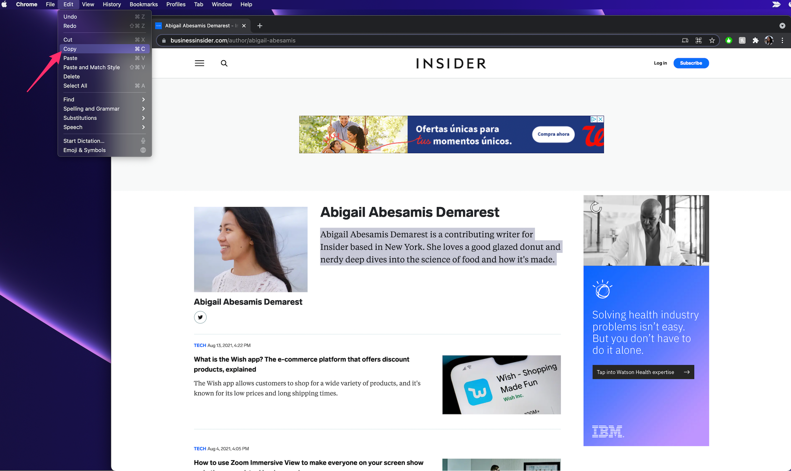Click the Subscribe button

point(691,63)
